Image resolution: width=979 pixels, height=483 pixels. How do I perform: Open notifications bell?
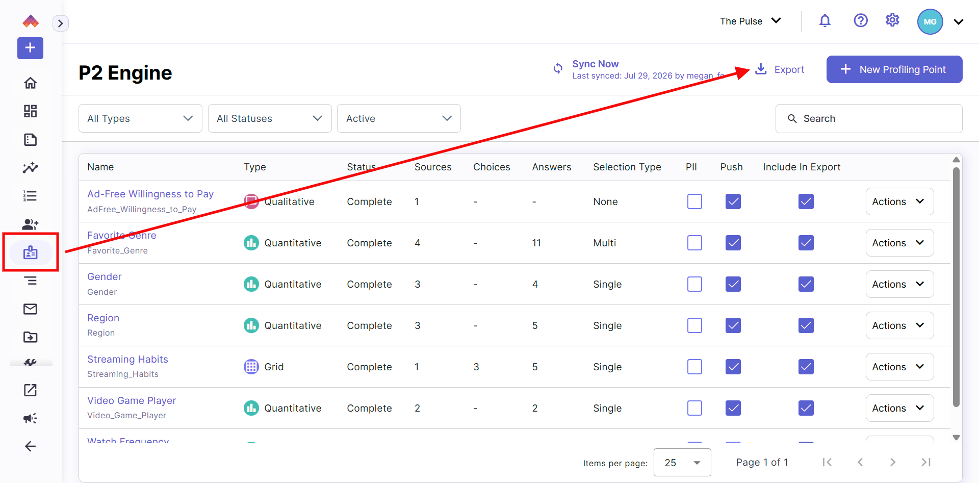825,21
